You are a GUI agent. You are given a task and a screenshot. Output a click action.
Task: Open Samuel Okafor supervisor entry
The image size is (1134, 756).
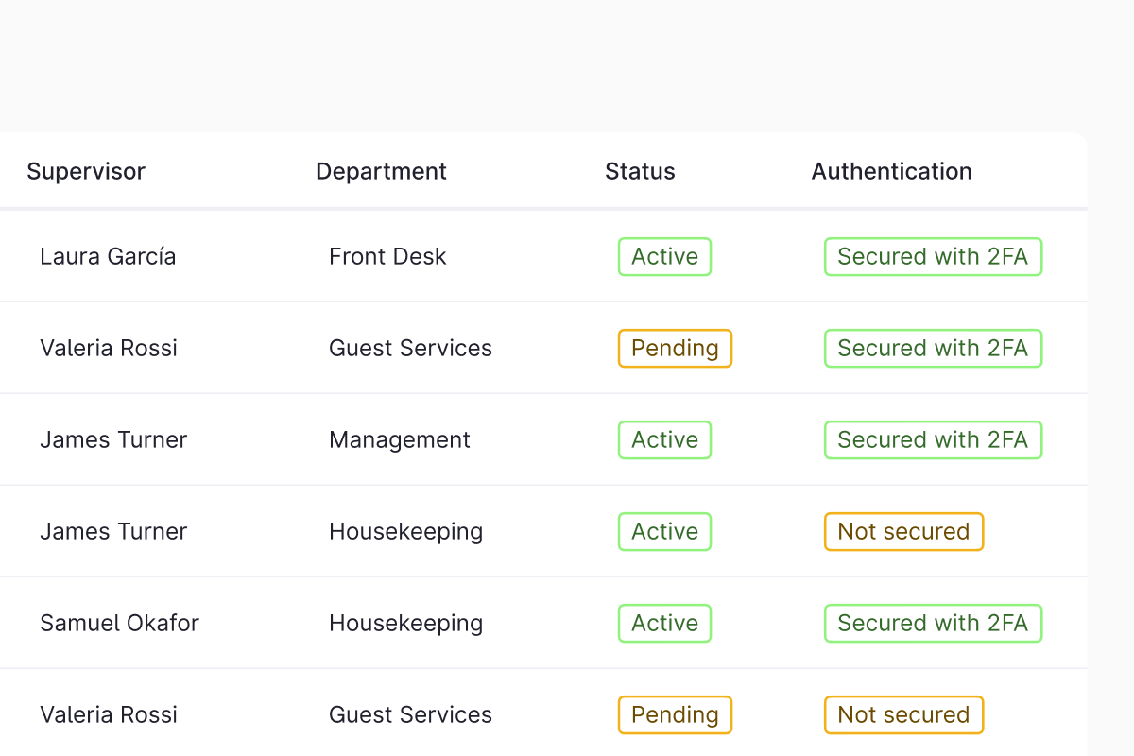119,623
